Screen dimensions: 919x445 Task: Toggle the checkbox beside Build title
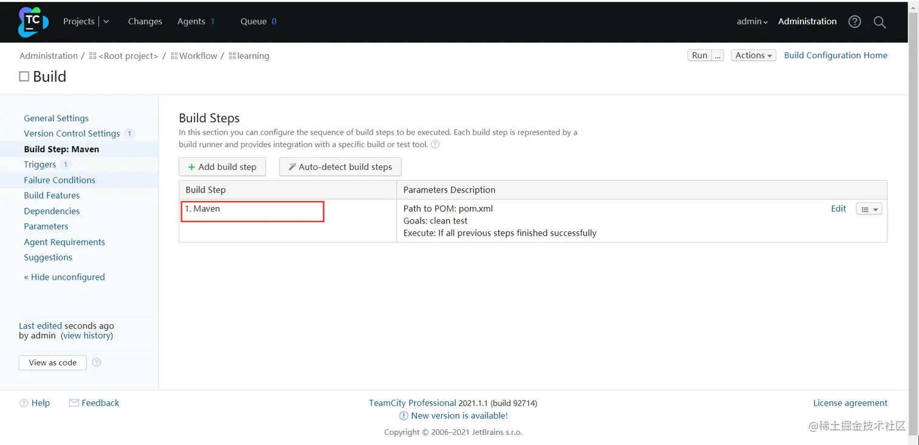pyautogui.click(x=24, y=76)
